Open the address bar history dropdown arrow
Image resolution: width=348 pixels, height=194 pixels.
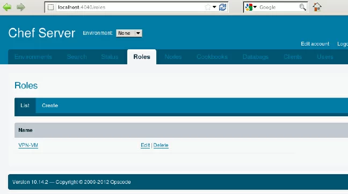click(x=214, y=7)
